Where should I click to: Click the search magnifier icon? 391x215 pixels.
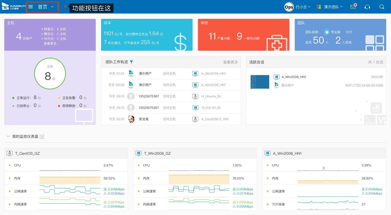382,7
